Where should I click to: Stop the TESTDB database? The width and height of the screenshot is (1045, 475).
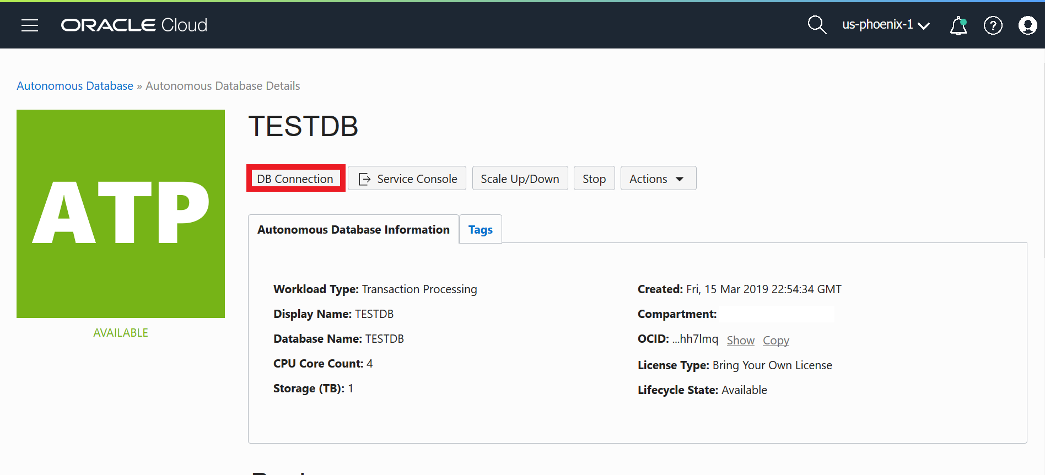click(x=594, y=179)
